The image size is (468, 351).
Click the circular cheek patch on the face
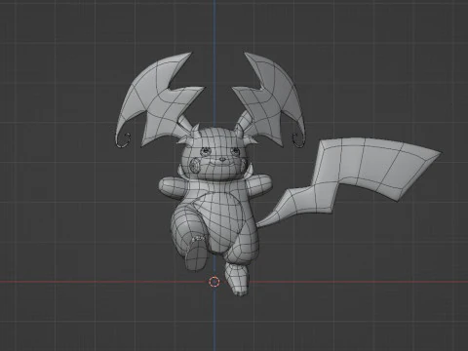[194, 166]
